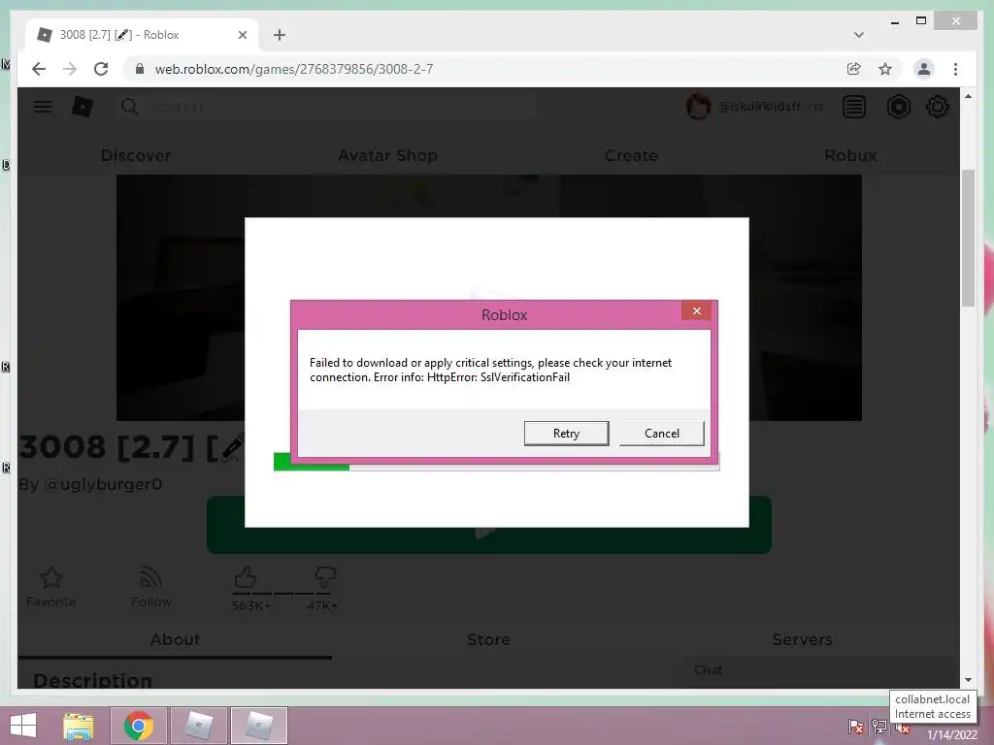This screenshot has height=745, width=994.
Task: Open the Roblox hamburger navigation menu
Action: pyautogui.click(x=43, y=107)
